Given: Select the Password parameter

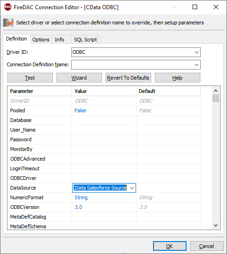Looking at the screenshot, I should (x=21, y=139).
